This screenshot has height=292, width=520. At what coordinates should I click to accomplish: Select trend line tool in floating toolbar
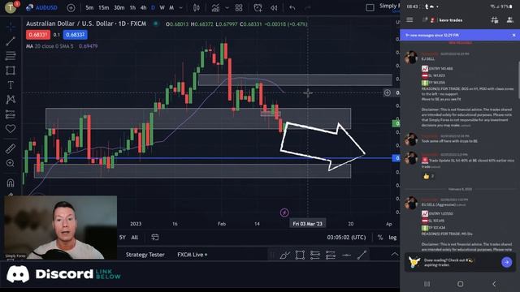coord(362,255)
